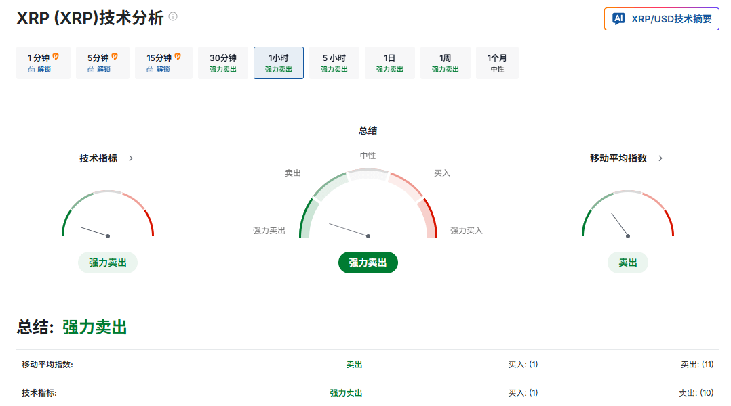Switch to the 30分钟 timeframe
The width and height of the screenshot is (731, 406).
(223, 63)
